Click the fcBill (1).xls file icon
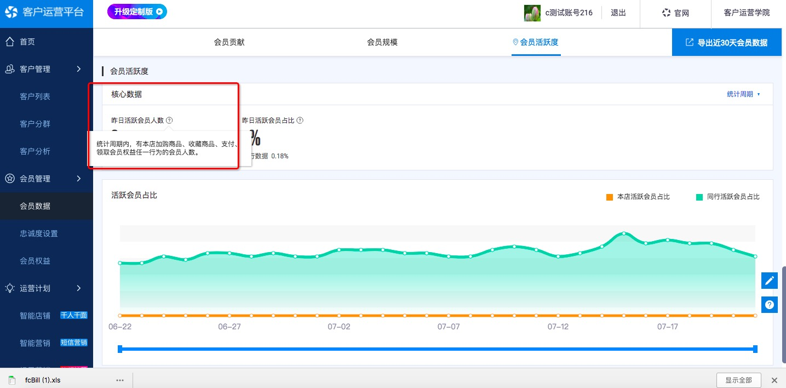The width and height of the screenshot is (786, 388). [x=12, y=380]
